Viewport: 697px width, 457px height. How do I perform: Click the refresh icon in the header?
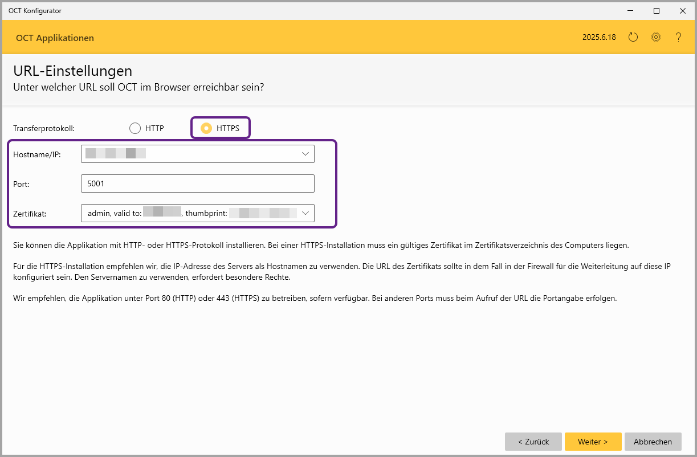tap(633, 38)
